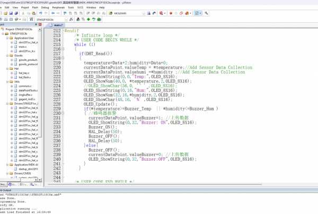This screenshot has height=214, width=318.
Task: Open the find text combo box
Action: coord(128,13)
